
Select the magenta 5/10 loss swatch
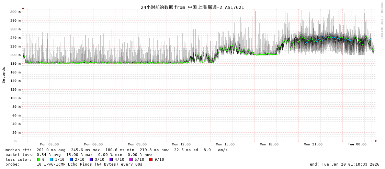[131, 159]
